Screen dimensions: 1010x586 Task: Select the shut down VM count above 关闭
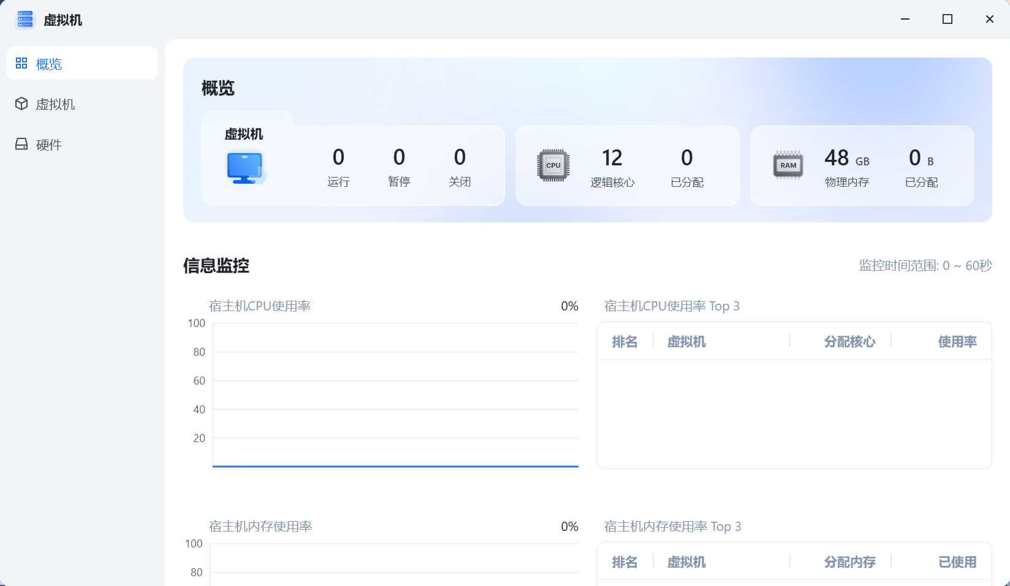[x=460, y=157]
